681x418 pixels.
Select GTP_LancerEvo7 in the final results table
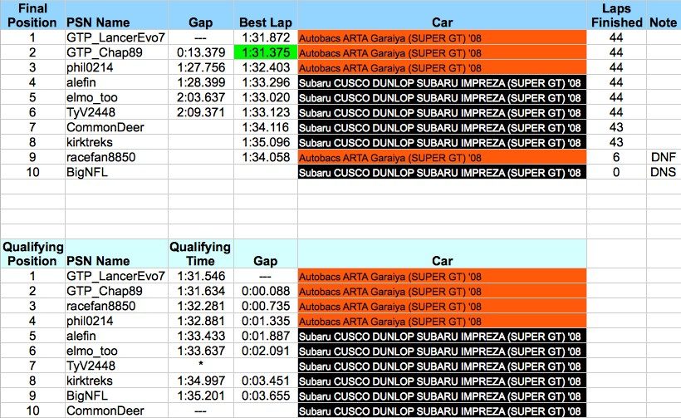[116, 37]
